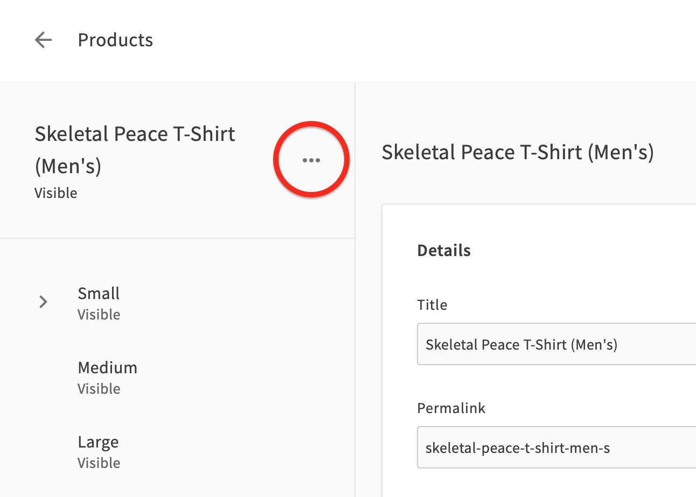The image size is (696, 497).
Task: Click the Products header title
Action: (x=115, y=40)
